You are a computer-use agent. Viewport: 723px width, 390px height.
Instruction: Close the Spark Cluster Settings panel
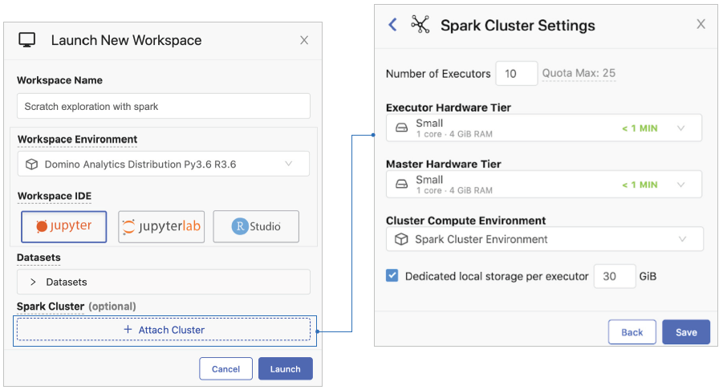point(701,24)
